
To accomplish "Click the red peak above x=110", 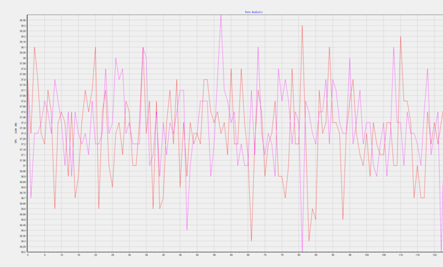I will click(x=400, y=37).
